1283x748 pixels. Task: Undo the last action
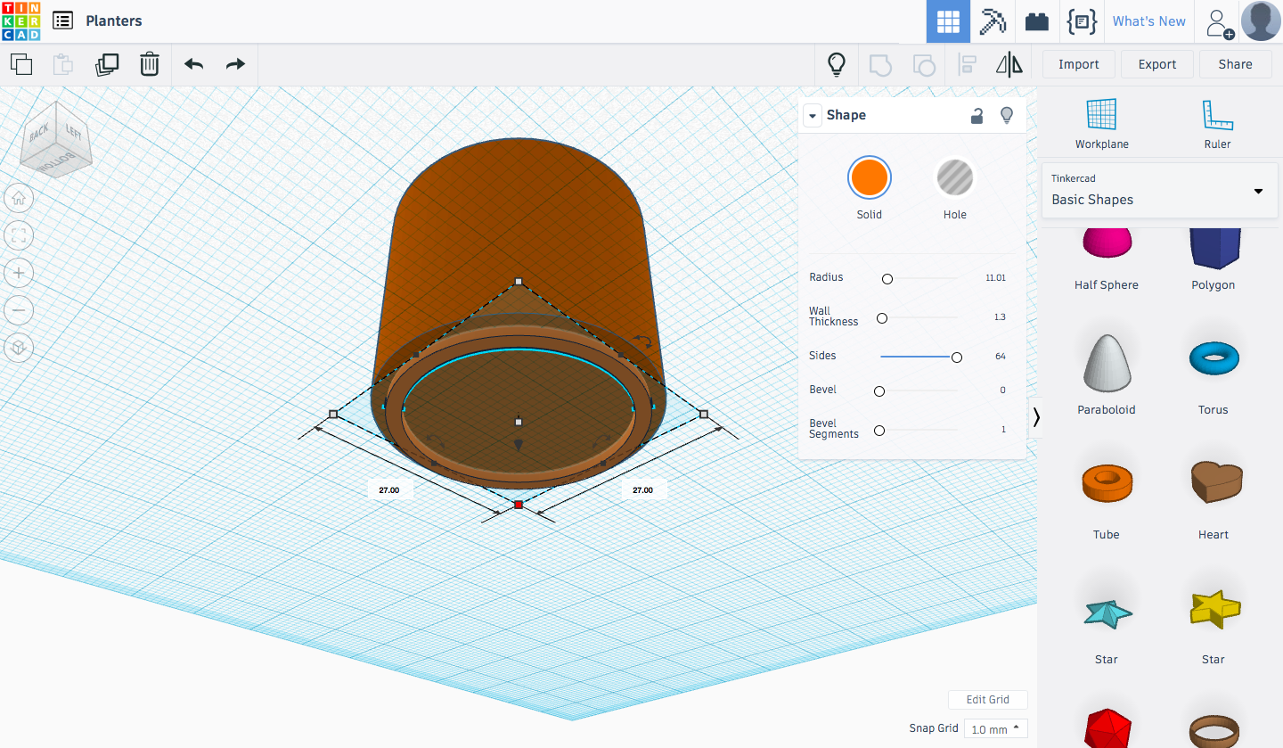pos(193,64)
